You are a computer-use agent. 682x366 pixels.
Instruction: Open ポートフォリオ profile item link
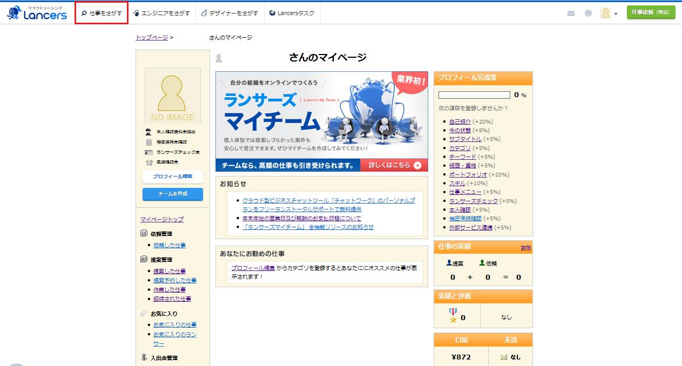(468, 174)
